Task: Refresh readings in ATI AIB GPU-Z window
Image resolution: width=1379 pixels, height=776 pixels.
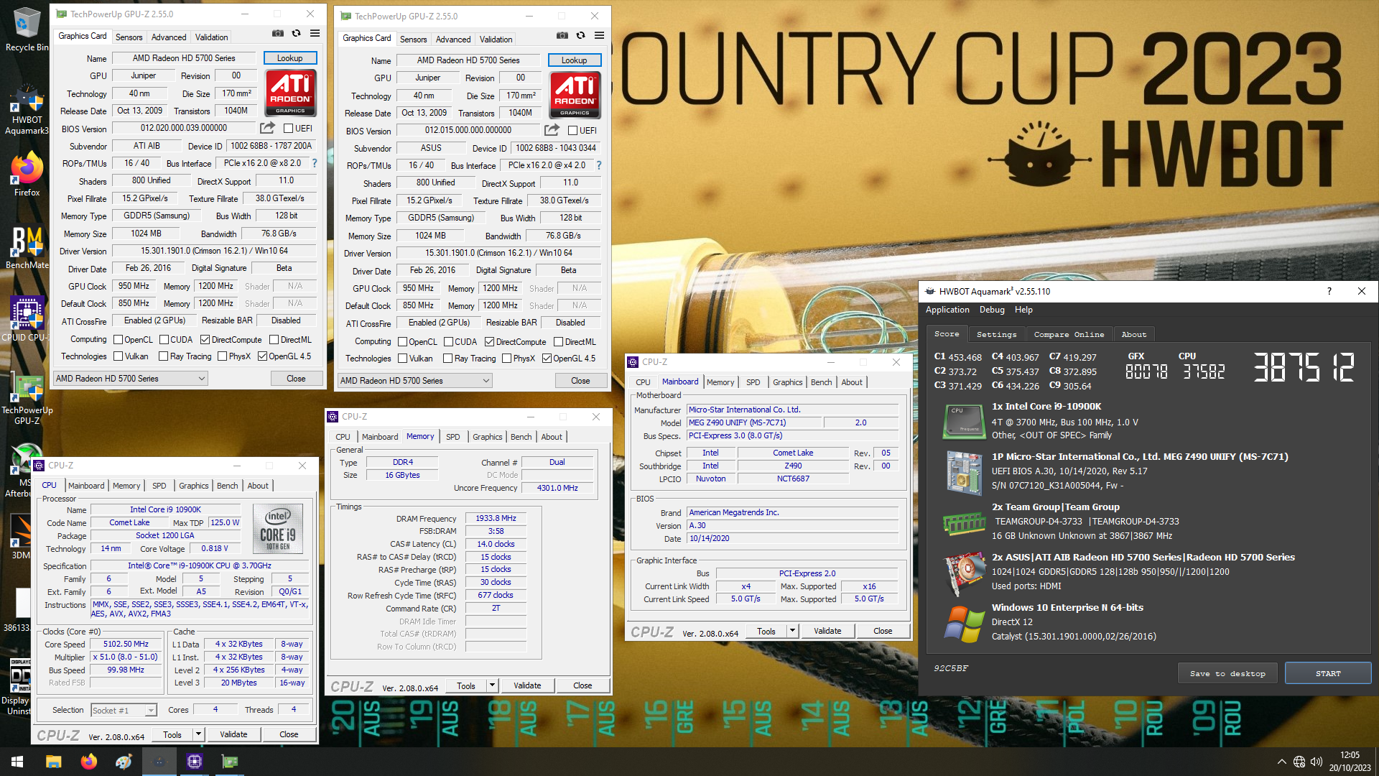Action: click(x=296, y=33)
